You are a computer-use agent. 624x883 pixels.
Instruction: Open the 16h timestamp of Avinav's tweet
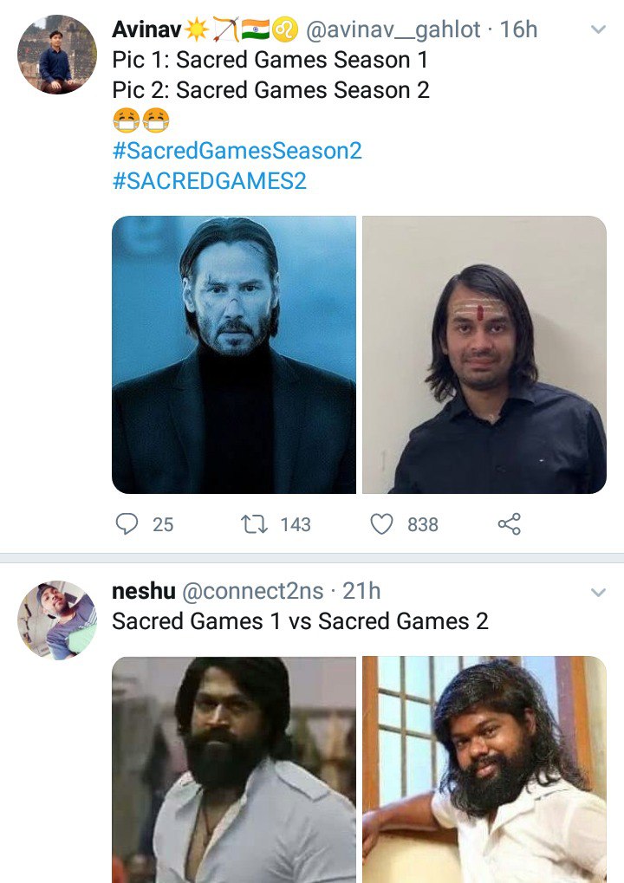coord(518,29)
